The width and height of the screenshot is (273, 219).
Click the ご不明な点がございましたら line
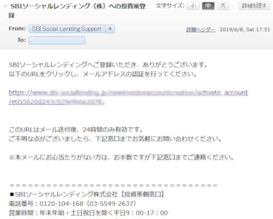click(x=115, y=139)
